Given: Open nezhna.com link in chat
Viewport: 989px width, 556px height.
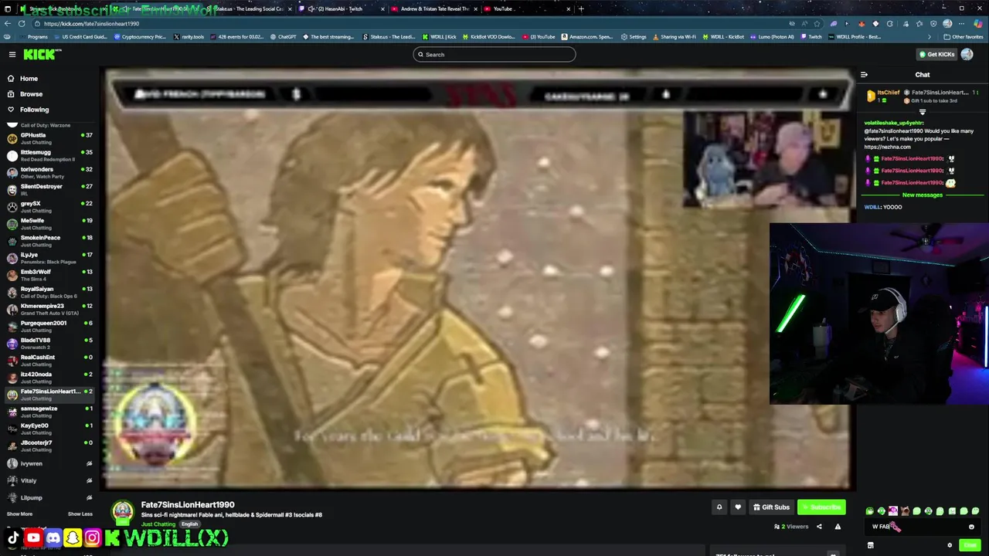Looking at the screenshot, I should click(x=887, y=147).
